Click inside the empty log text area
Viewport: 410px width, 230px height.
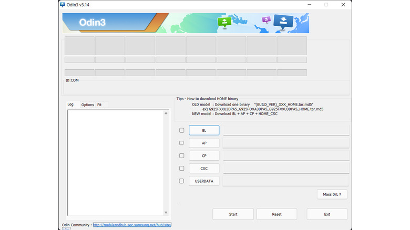(x=116, y=163)
